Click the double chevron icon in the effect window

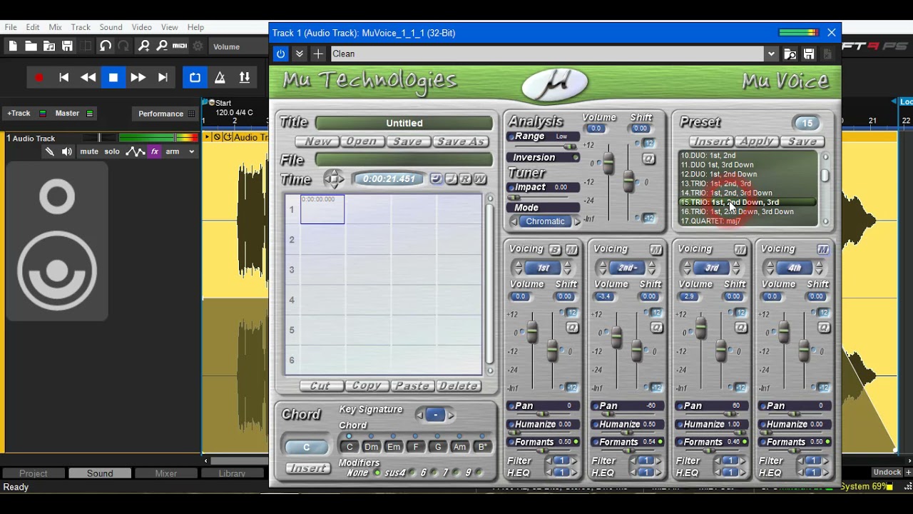pos(300,54)
